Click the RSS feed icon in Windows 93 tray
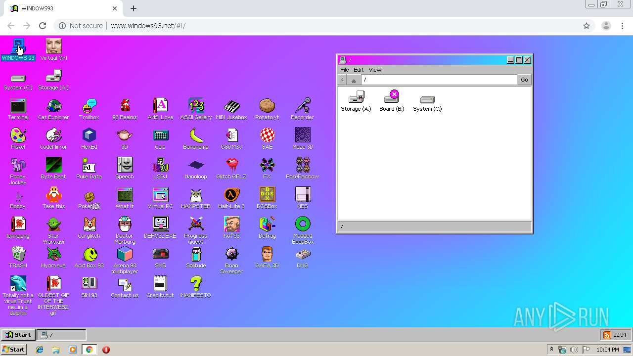Screen dimensions: 633x356 (607, 335)
